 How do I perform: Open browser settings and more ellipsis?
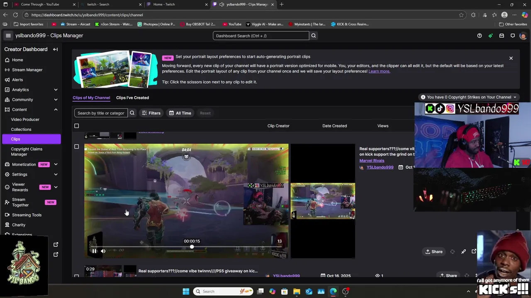click(x=515, y=15)
